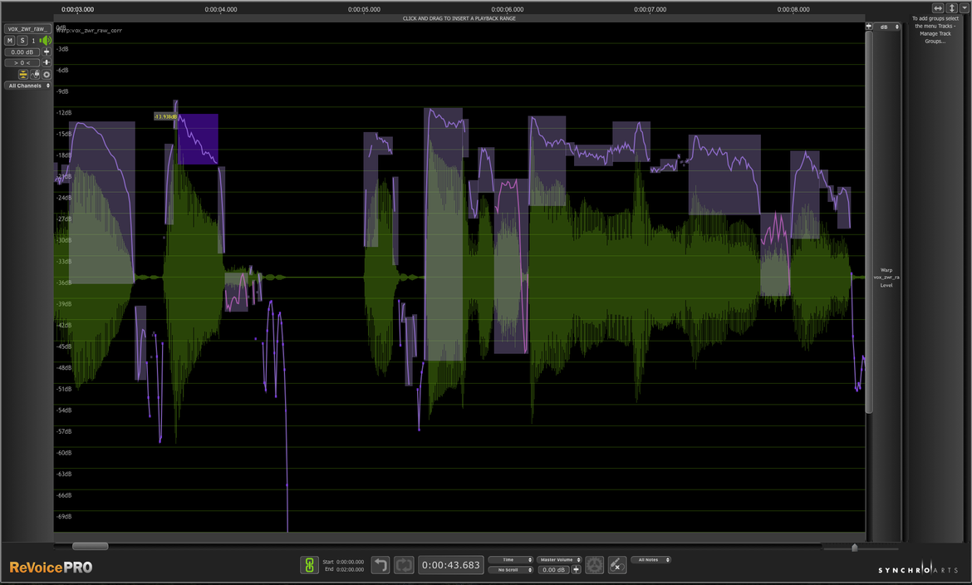Click the playback range insert bar

459,18
